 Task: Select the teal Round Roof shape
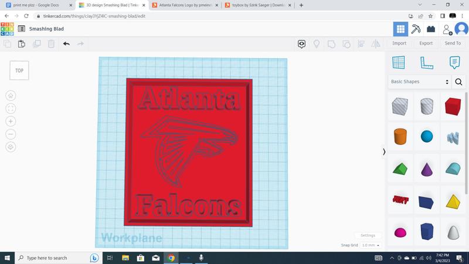(453, 168)
